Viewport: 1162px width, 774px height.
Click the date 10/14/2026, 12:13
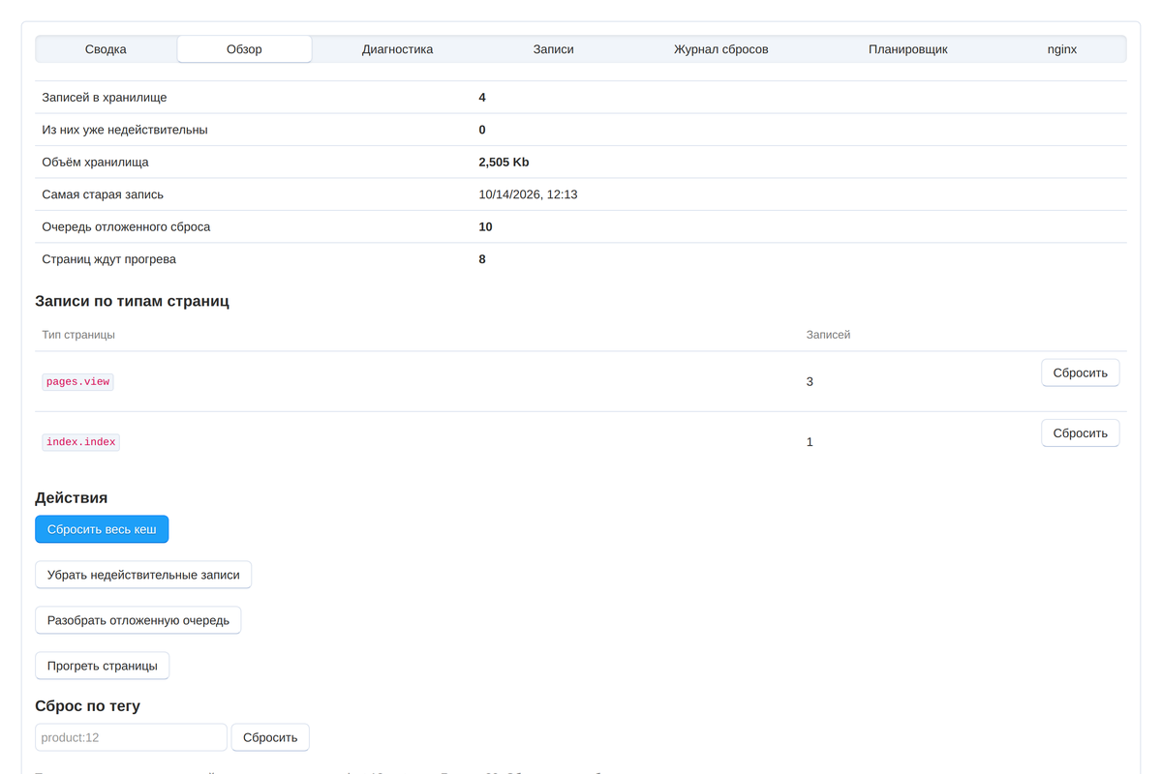pyautogui.click(x=528, y=194)
